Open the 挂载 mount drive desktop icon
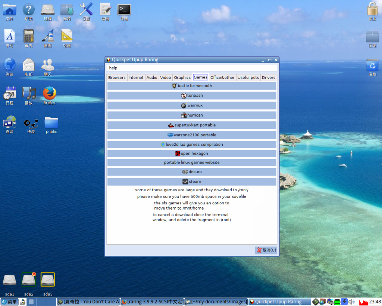Viewport: 382px width, 306px height. coord(48,10)
